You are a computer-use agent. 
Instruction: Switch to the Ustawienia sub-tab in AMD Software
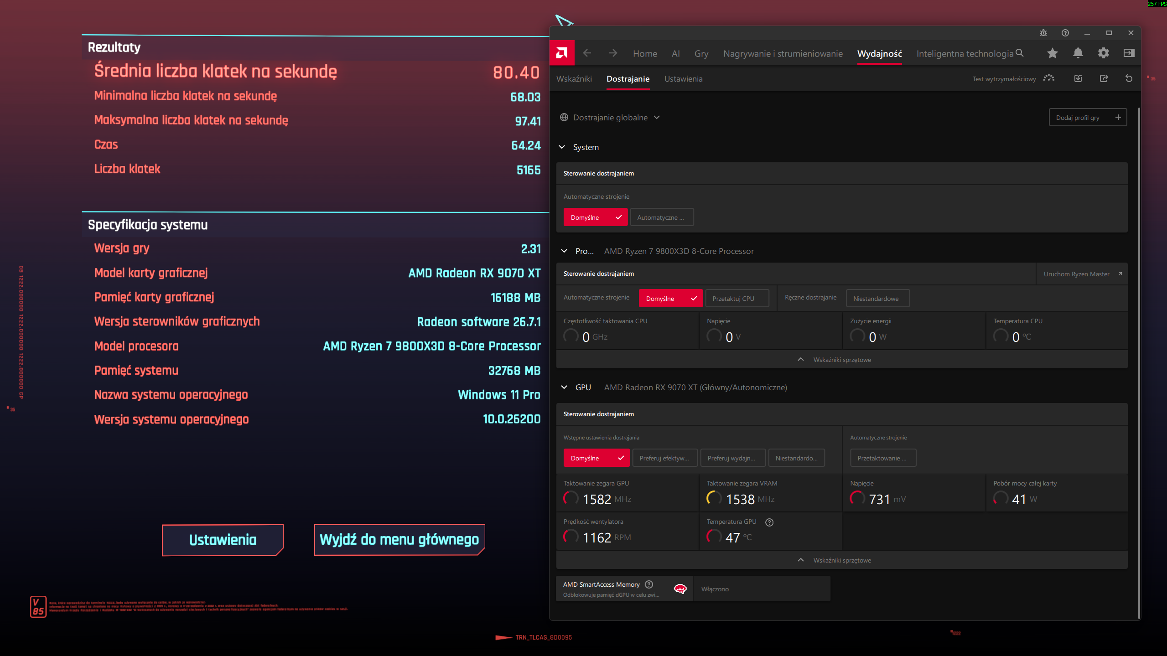683,79
